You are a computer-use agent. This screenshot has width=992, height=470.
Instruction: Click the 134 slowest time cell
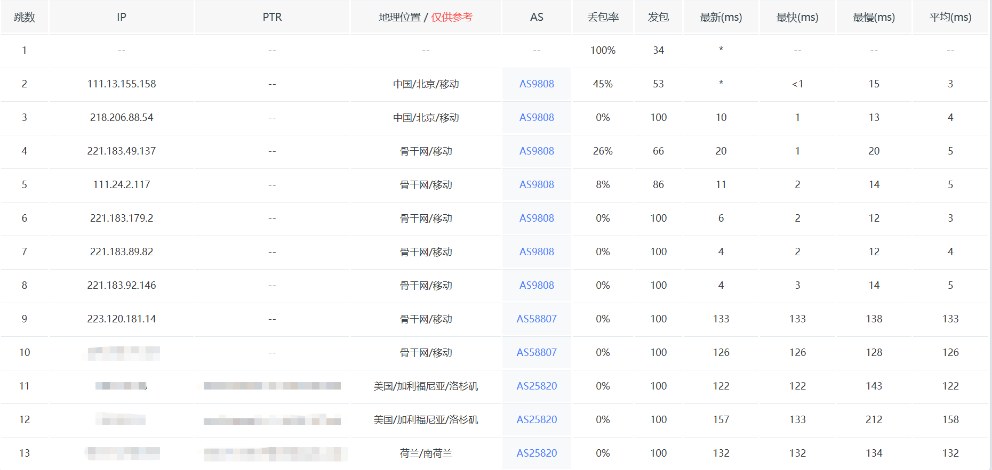point(874,453)
